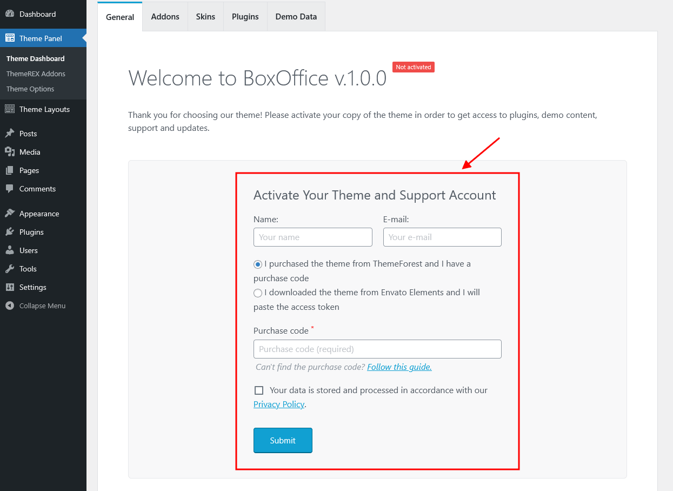This screenshot has height=491, width=673.
Task: Go to Theme Layouts in sidebar
Action: (x=43, y=109)
